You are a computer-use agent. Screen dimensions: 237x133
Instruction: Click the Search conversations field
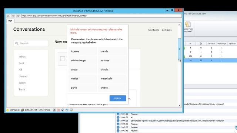(x=31, y=44)
